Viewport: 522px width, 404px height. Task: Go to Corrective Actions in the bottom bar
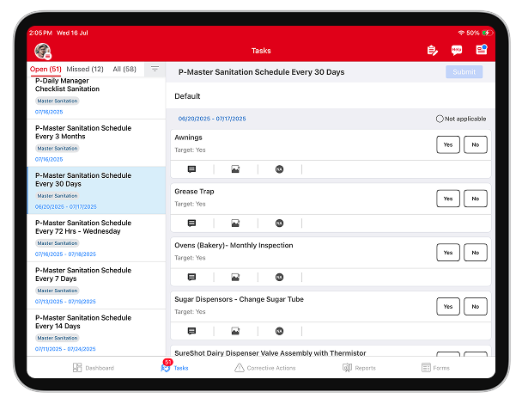tap(264, 368)
